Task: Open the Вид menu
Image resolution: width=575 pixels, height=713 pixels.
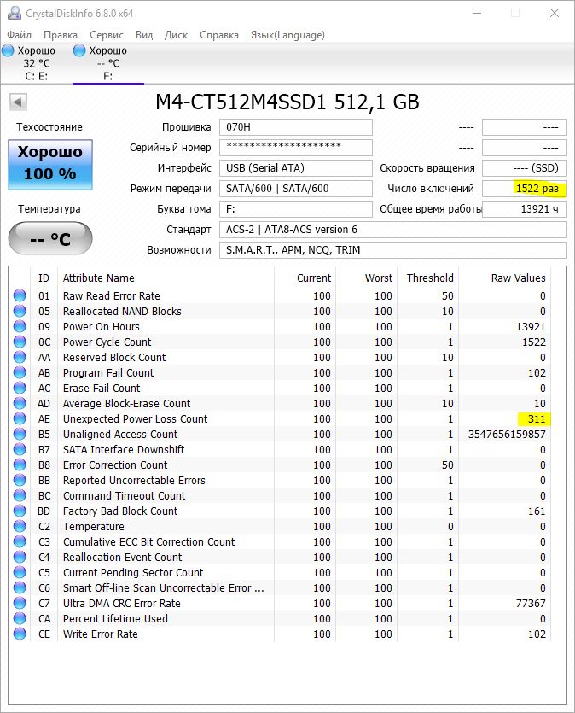Action: (144, 35)
